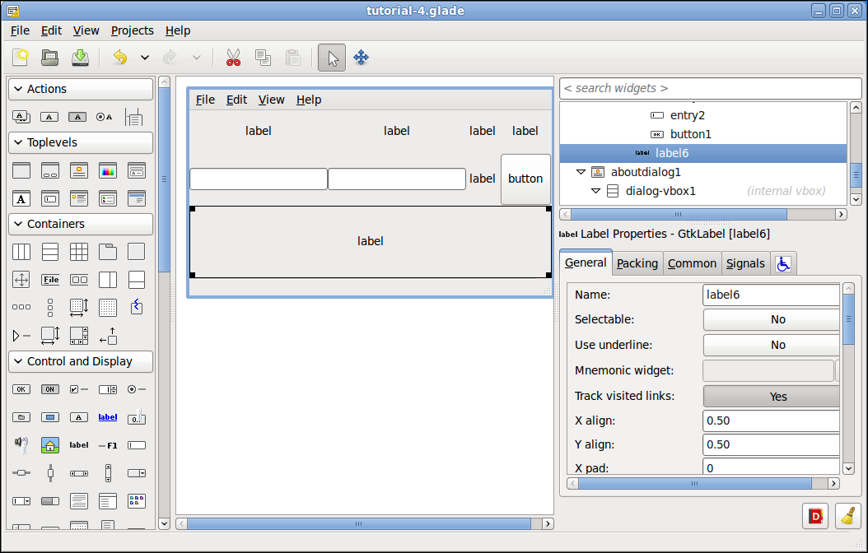Click the design preview View menu
This screenshot has height=553, width=868.
[x=271, y=100]
